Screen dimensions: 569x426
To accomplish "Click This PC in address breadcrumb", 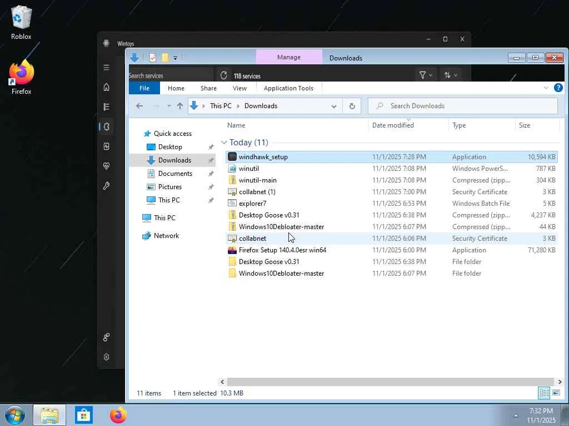I will click(221, 106).
